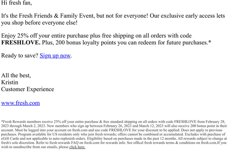Click the 'Ready to save?' text
Screen dimensions: 228x150
20,55
